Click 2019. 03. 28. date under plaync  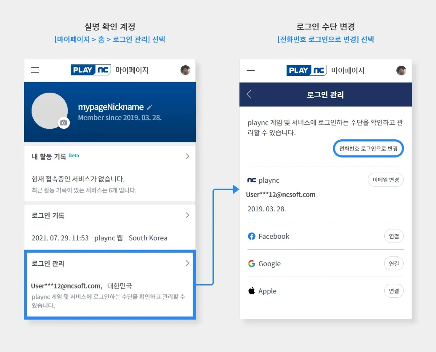pyautogui.click(x=267, y=209)
